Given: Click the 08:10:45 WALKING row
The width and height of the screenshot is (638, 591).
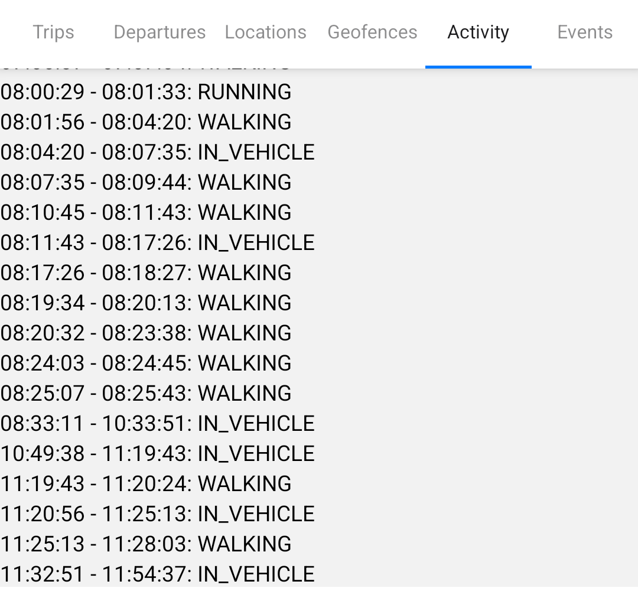Looking at the screenshot, I should pos(145,212).
